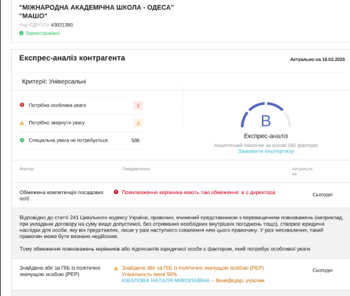
Task: Click the Фактор column header
Action: click(x=27, y=169)
